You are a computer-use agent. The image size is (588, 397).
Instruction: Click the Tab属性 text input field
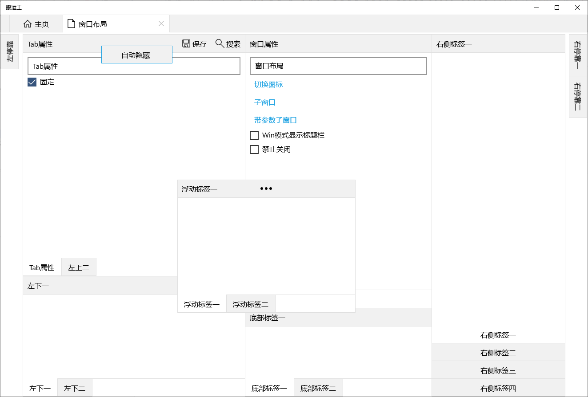[x=134, y=66]
